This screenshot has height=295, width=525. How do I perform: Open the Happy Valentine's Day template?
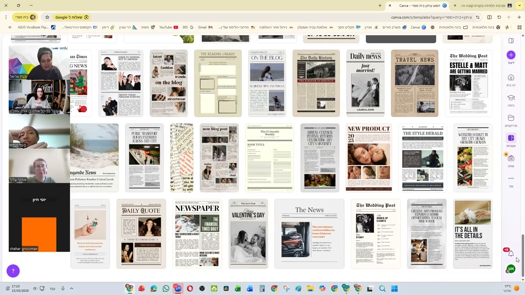tap(248, 234)
